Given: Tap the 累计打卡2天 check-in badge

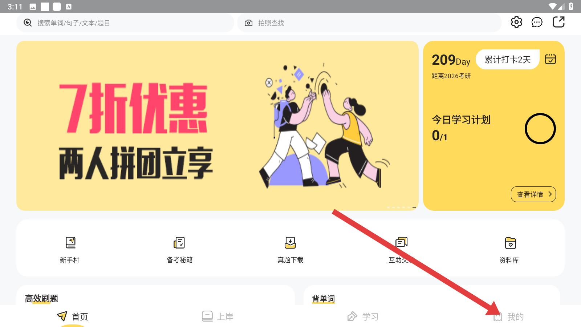Looking at the screenshot, I should 508,59.
